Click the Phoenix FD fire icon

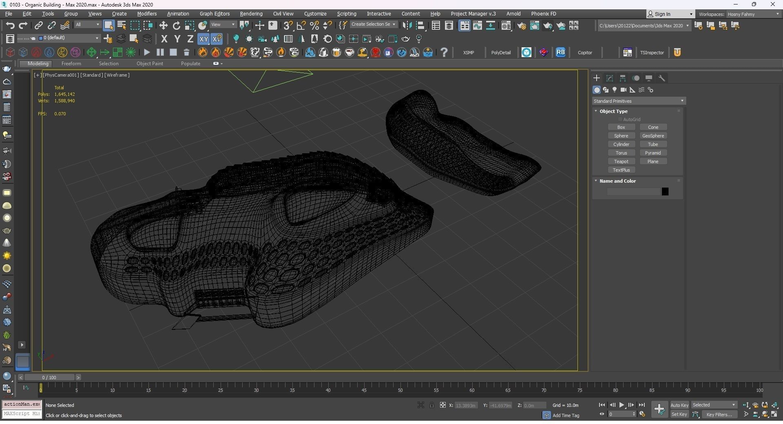(203, 52)
